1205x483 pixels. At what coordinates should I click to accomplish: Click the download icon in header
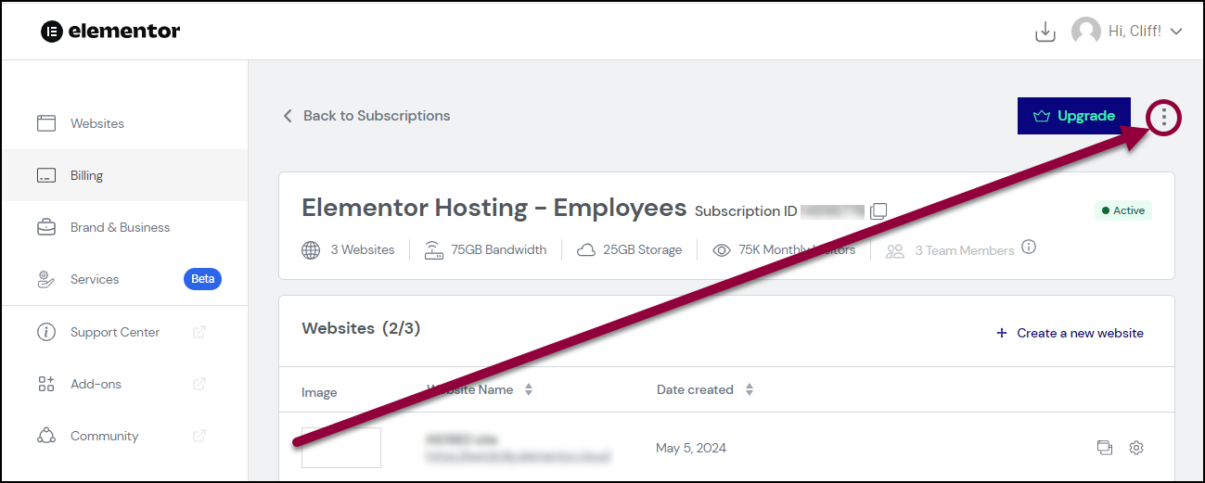(1045, 32)
